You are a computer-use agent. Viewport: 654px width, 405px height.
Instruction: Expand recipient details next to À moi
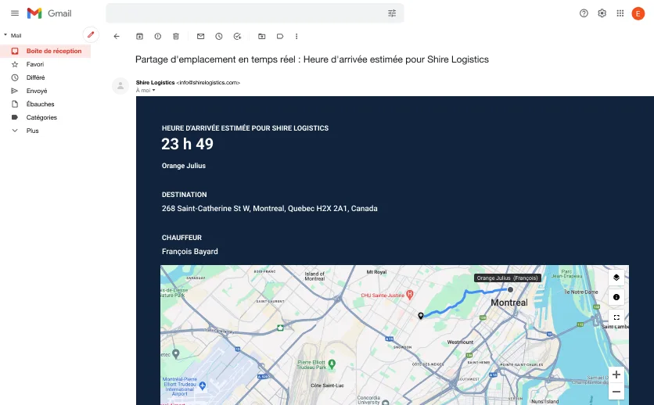[x=153, y=91]
